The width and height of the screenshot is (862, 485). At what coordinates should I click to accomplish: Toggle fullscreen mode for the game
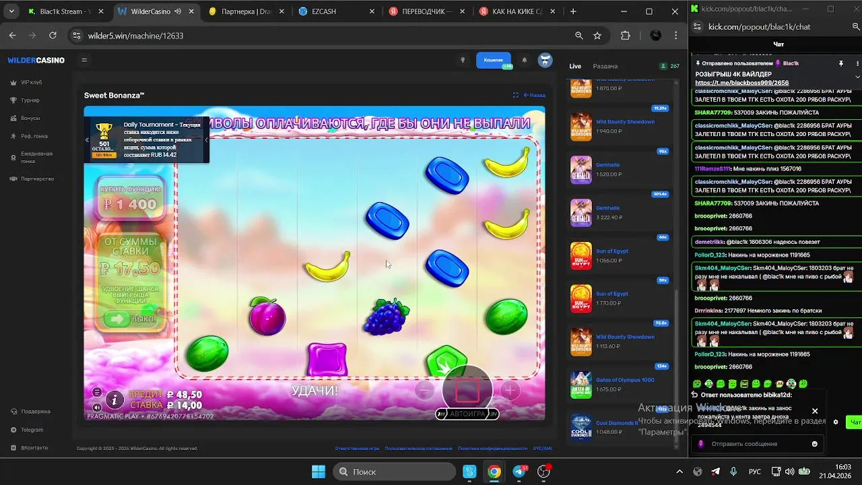[516, 95]
